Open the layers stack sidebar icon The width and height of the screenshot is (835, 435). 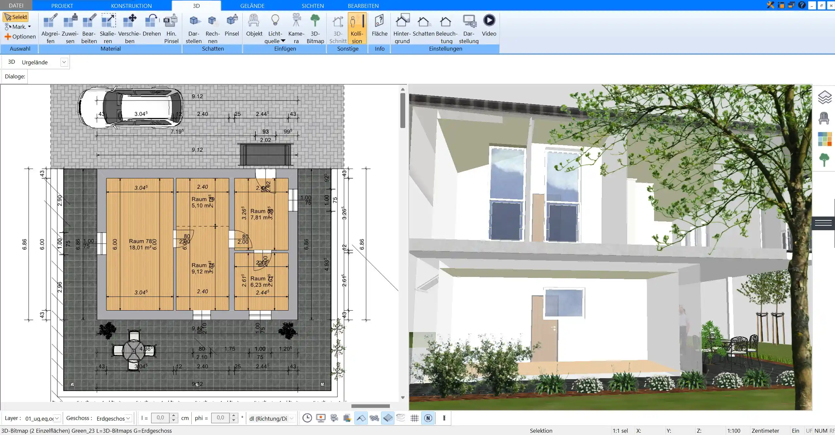click(x=825, y=97)
